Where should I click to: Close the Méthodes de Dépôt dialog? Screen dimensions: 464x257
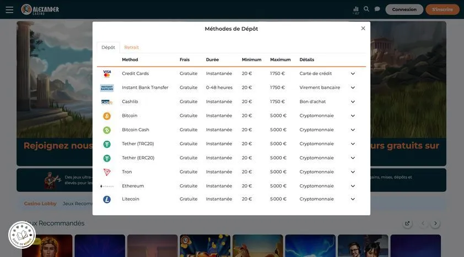363,29
